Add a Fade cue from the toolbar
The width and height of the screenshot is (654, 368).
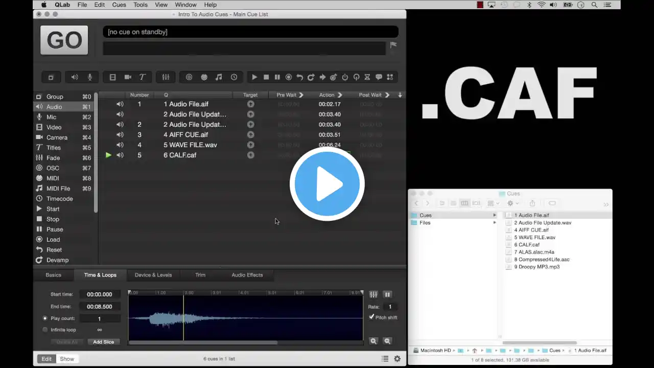coord(166,77)
